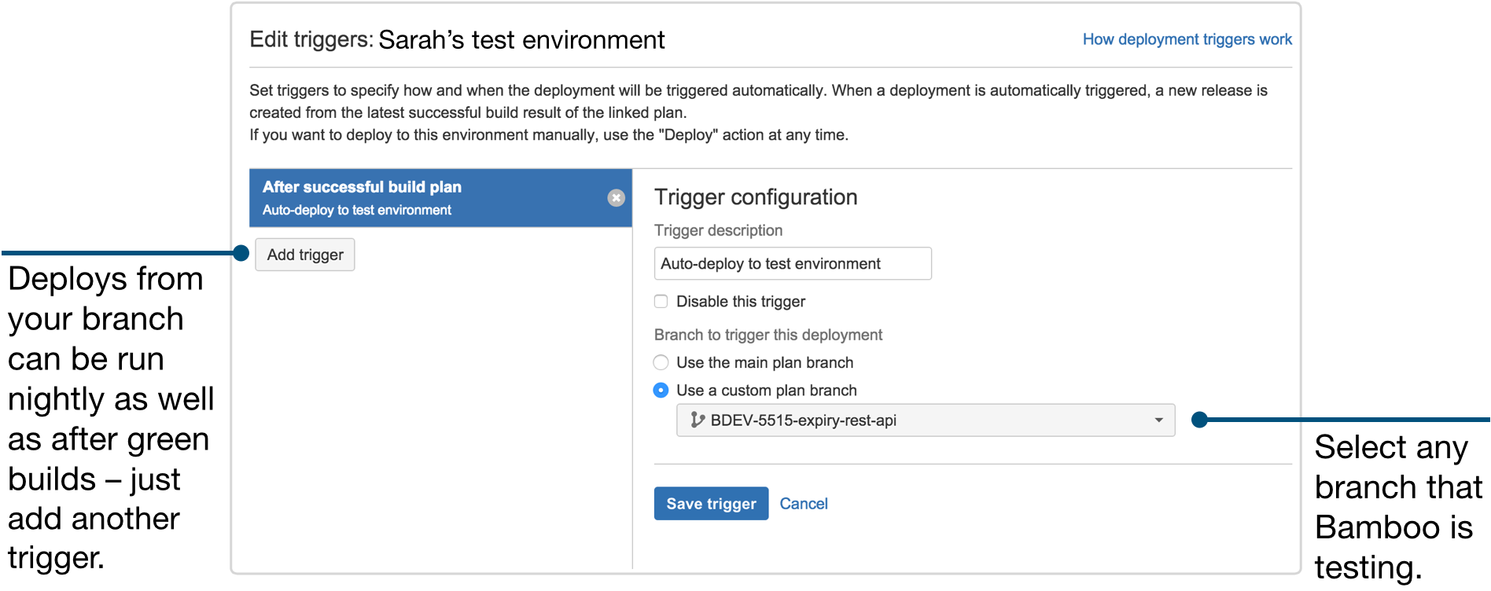1491x591 pixels.
Task: Select the 'Use the main plan branch' radio button
Action: tap(661, 362)
